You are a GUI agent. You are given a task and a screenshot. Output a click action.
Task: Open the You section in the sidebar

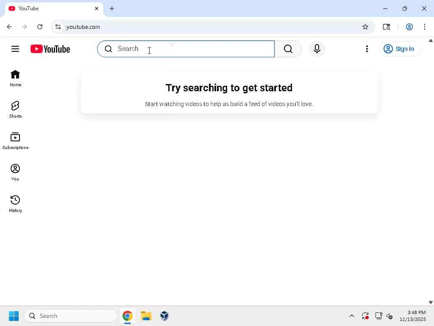pyautogui.click(x=15, y=172)
